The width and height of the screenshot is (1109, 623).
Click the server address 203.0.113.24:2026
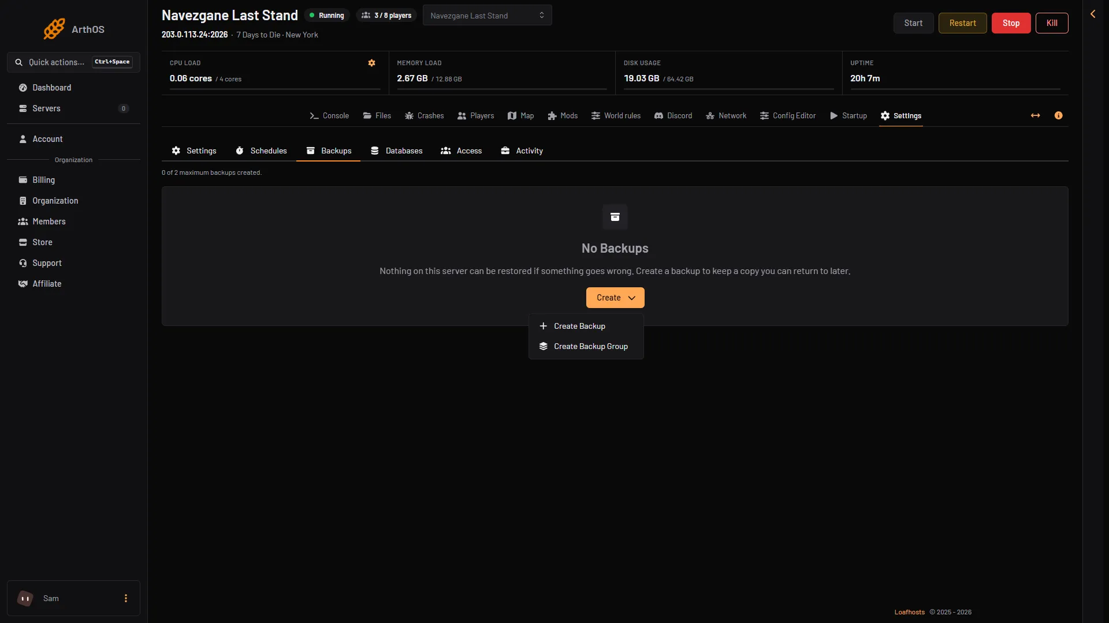pos(195,35)
